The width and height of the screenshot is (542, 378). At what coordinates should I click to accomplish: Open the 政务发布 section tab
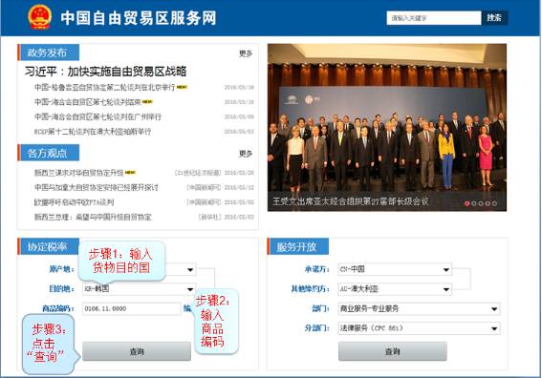point(49,52)
